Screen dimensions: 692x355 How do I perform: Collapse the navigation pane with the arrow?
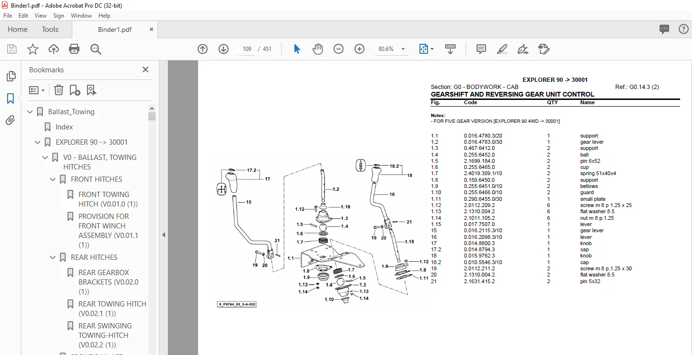tap(164, 235)
